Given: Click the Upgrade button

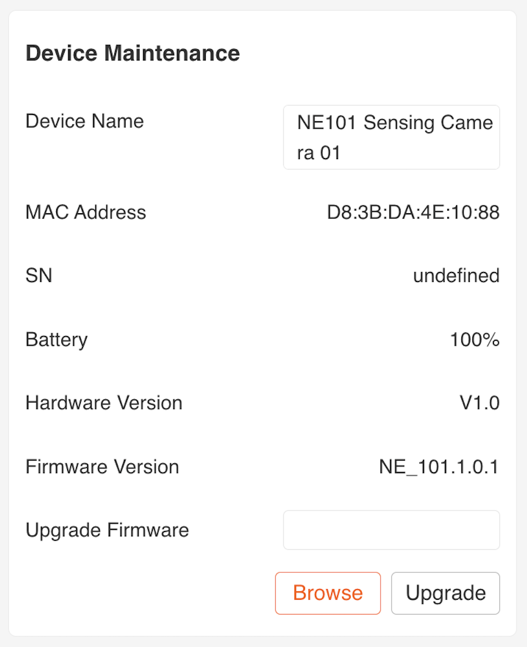Looking at the screenshot, I should [x=445, y=593].
